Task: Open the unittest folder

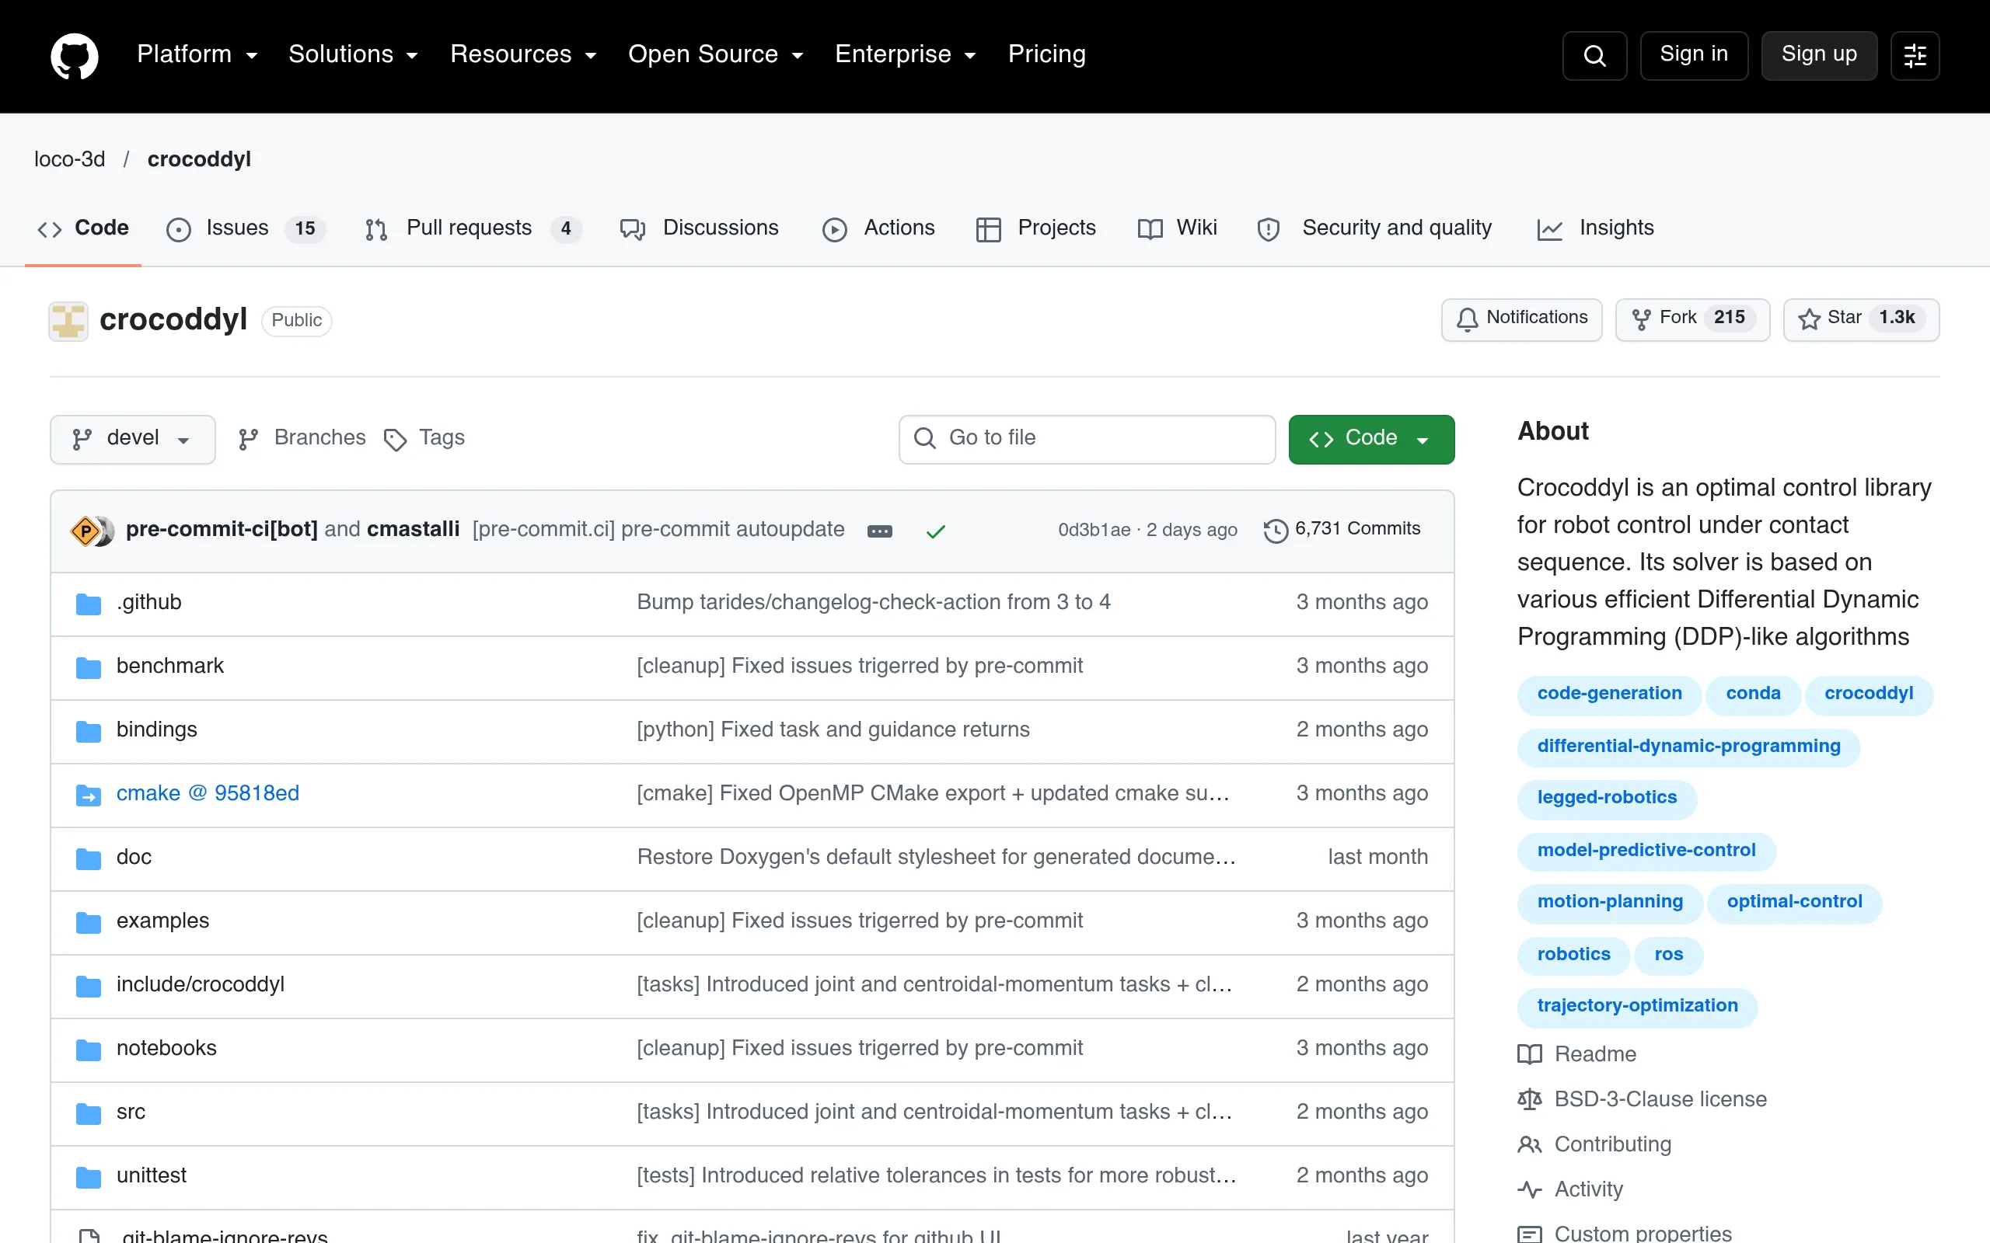Action: [152, 1175]
